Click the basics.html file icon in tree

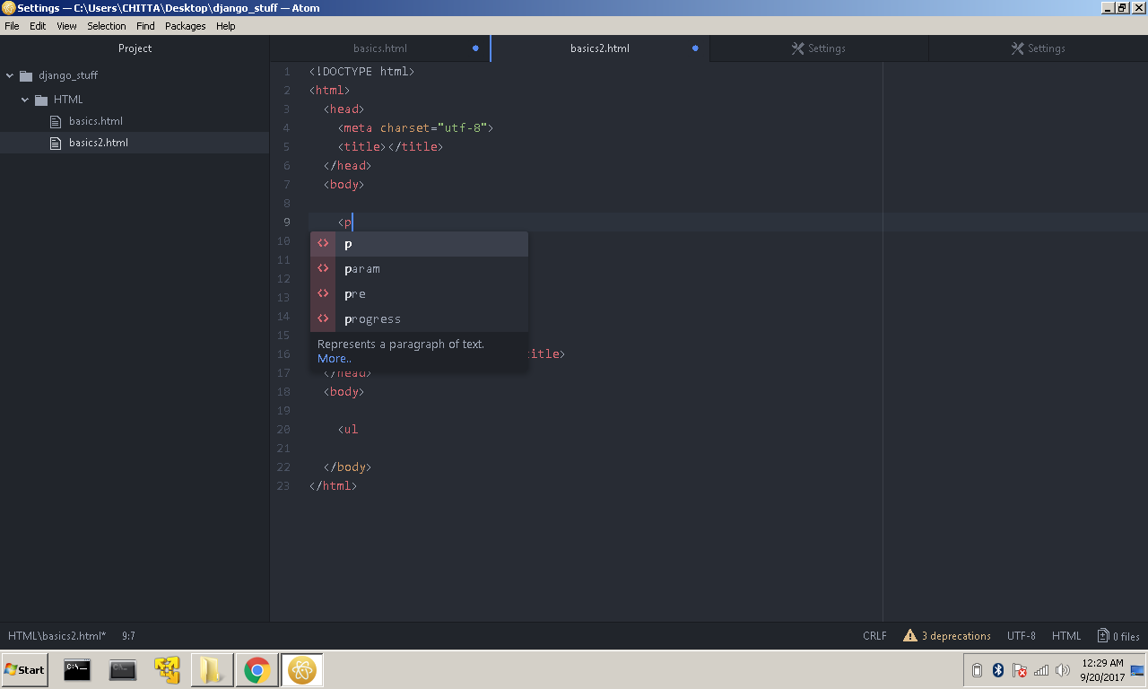57,121
